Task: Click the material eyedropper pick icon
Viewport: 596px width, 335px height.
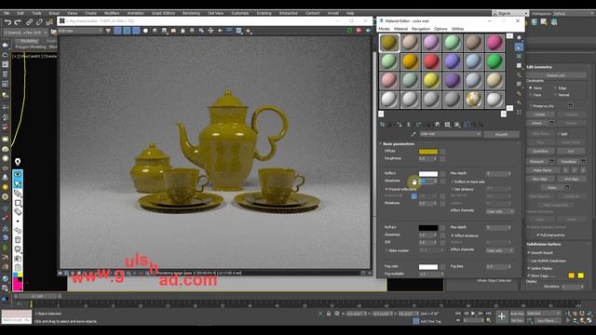Action: pyautogui.click(x=413, y=134)
